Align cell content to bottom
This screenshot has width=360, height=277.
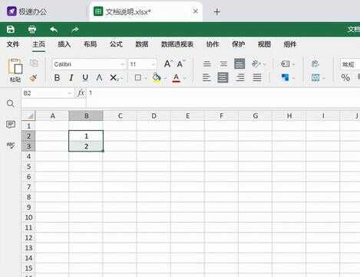(239, 64)
